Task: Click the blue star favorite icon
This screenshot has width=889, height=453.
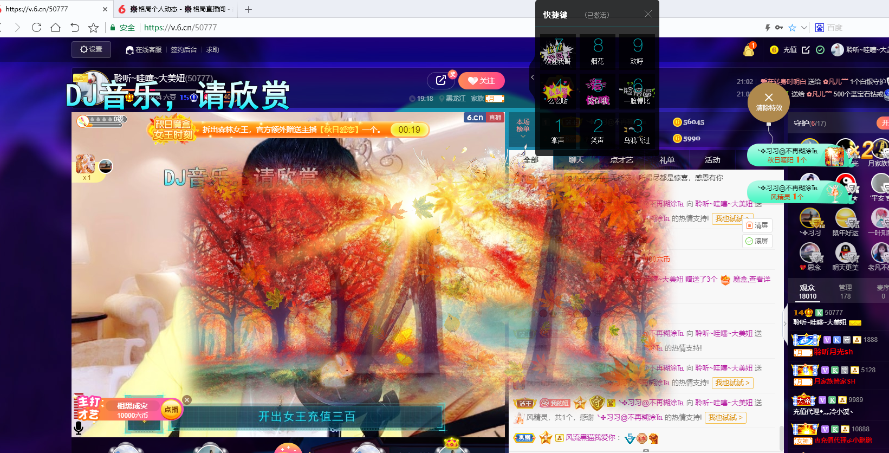Action: click(x=793, y=28)
